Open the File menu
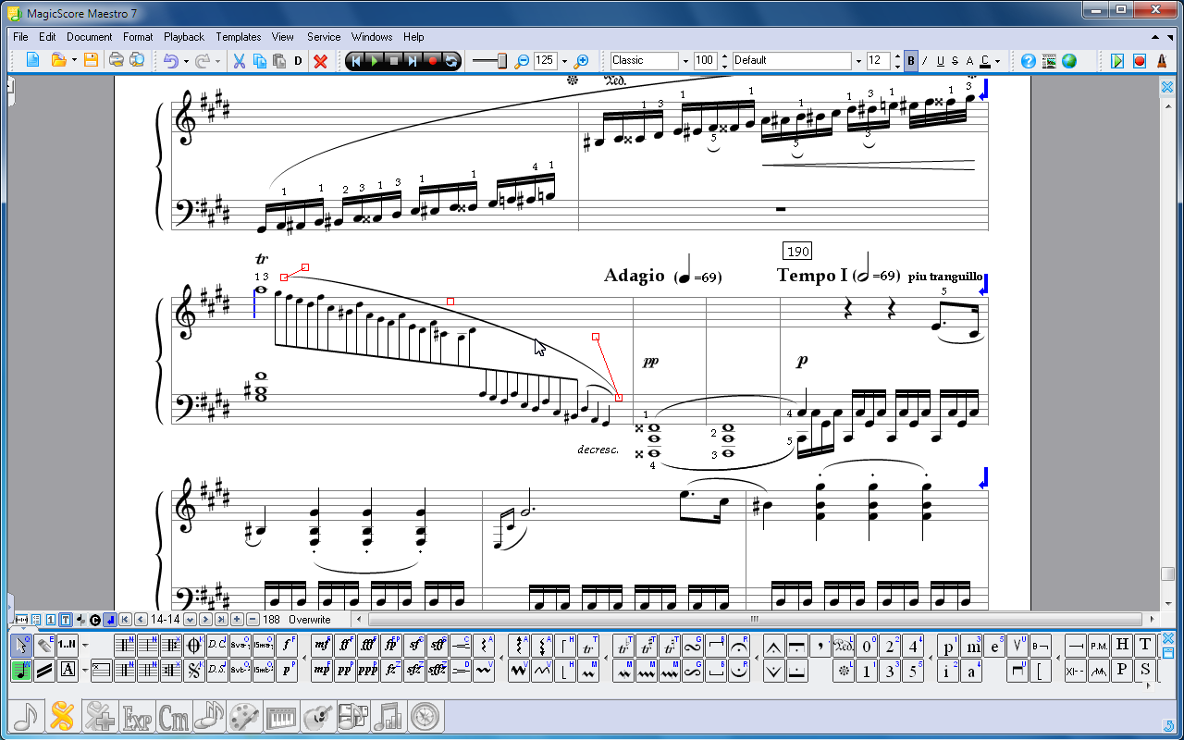Screen dimensions: 1184x740 point(20,37)
